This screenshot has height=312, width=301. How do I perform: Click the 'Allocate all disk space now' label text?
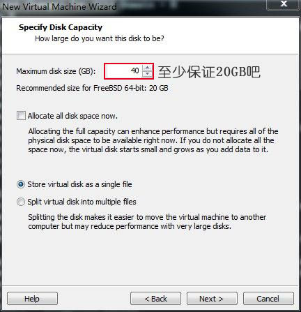tap(72, 116)
